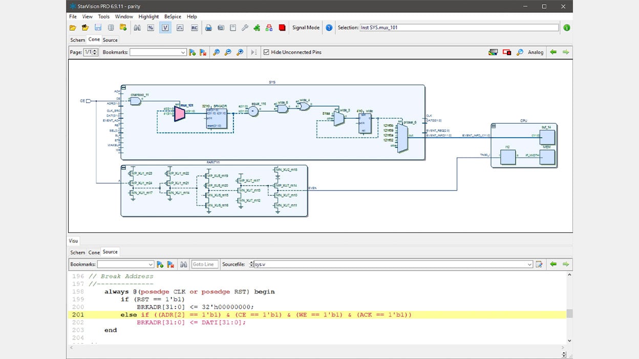Image resolution: width=639 pixels, height=359 pixels.
Task: Click the Visu tab
Action: 73,240
